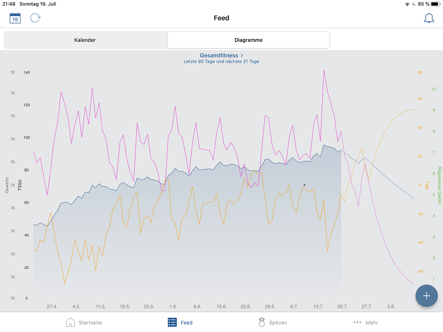Tap the 1.6. date on the axis

pos(173,306)
